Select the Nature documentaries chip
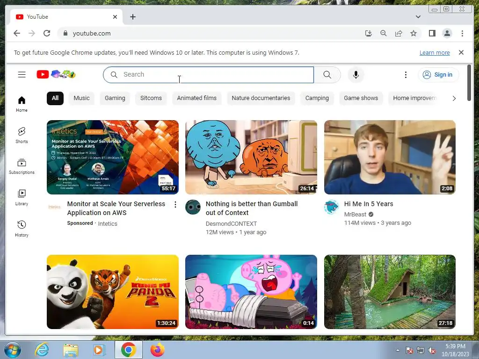 tap(261, 98)
